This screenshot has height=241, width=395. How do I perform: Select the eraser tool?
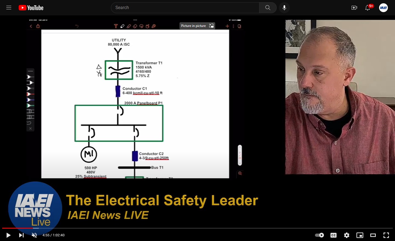click(x=135, y=26)
